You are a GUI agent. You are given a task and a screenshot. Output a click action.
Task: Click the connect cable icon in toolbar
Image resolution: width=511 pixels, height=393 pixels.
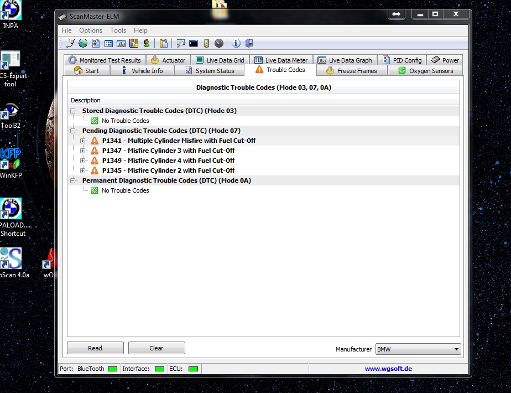(70, 43)
